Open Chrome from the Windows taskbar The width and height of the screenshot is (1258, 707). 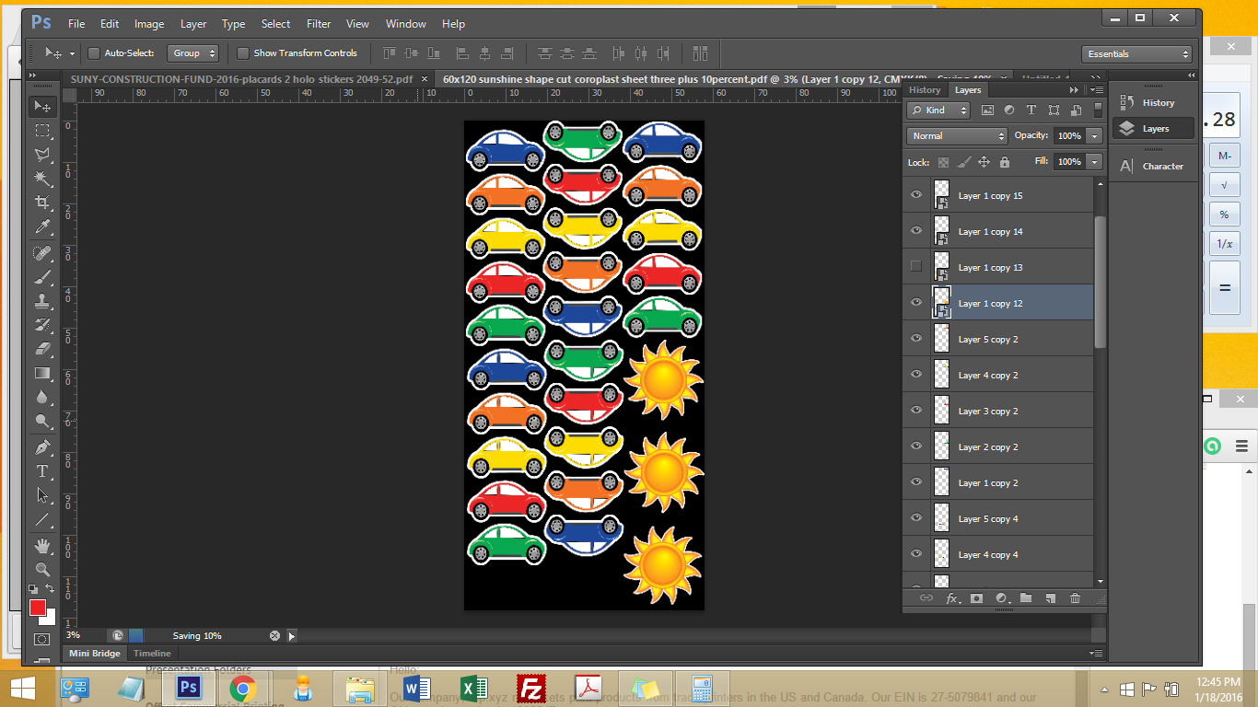click(x=242, y=688)
